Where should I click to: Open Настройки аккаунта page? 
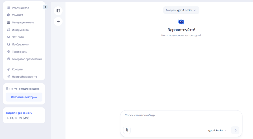24,77
